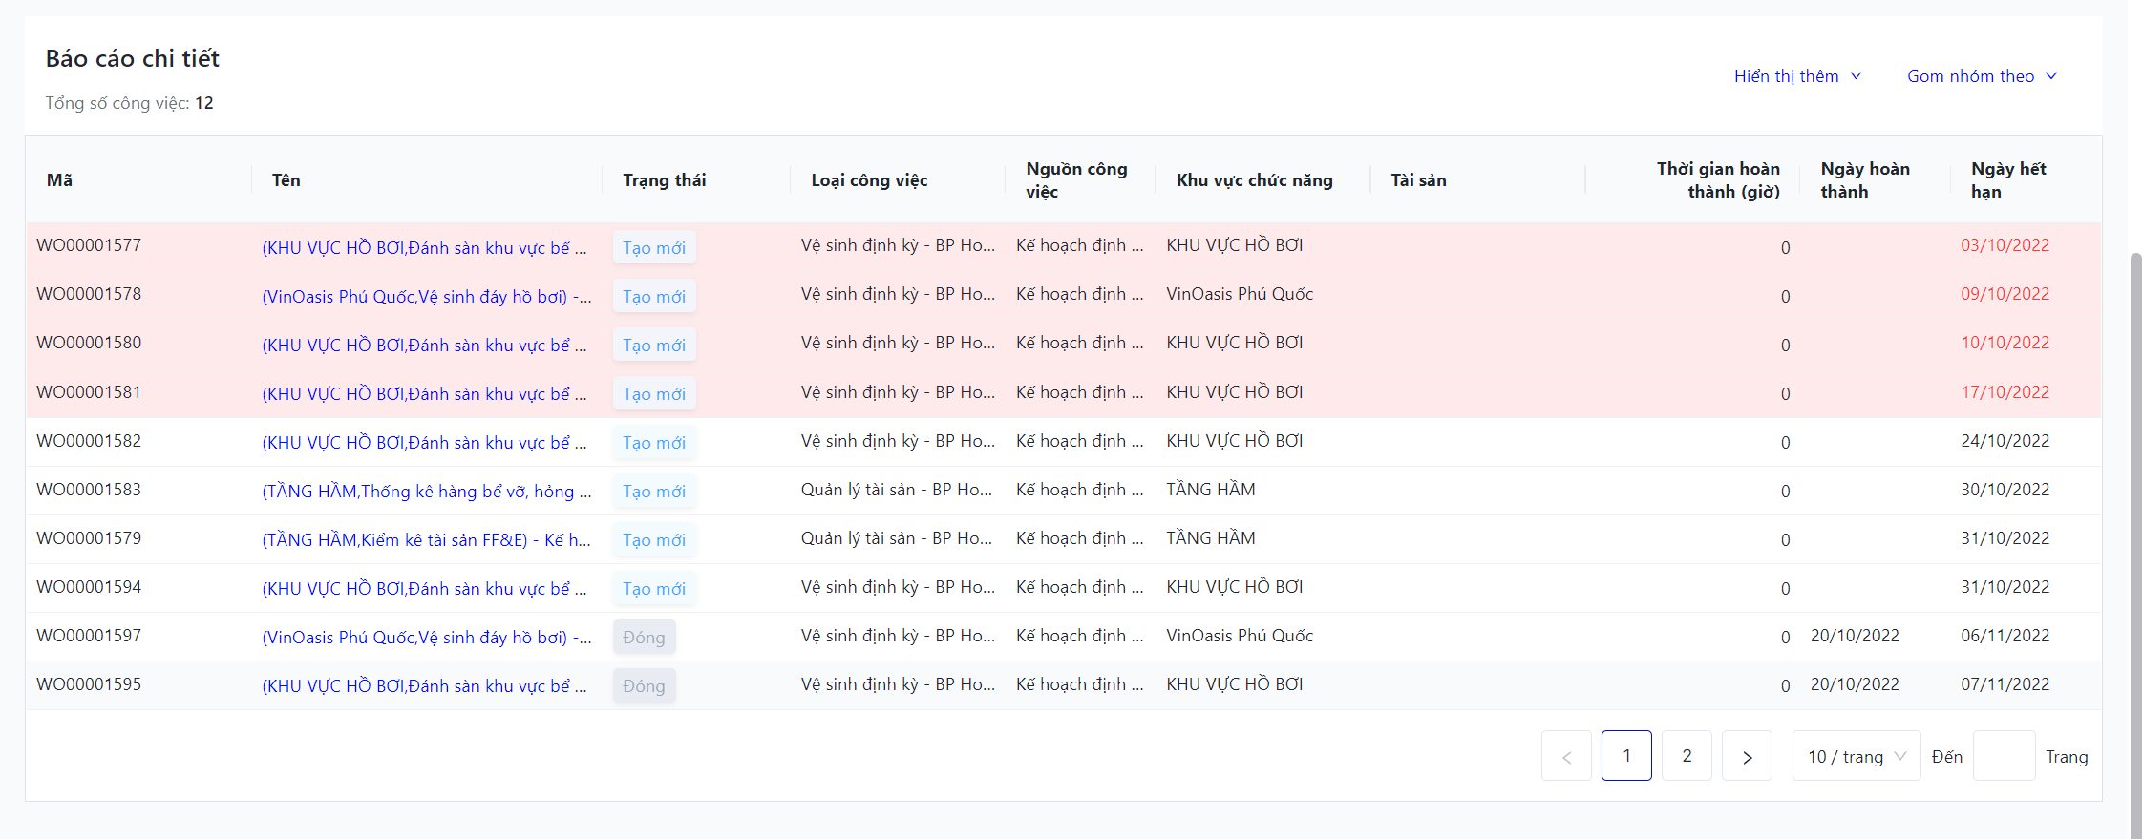Go to page 2
Viewport: 2143px width, 839px height.
(1687, 756)
